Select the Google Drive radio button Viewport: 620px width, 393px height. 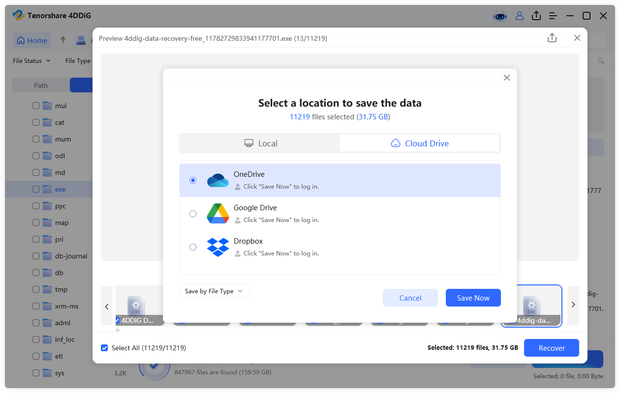point(193,214)
